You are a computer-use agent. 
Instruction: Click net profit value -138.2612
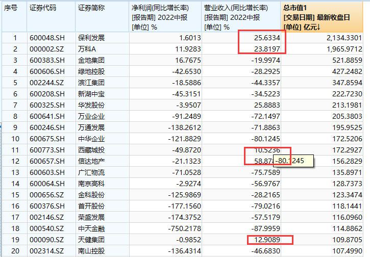pyautogui.click(x=185, y=127)
